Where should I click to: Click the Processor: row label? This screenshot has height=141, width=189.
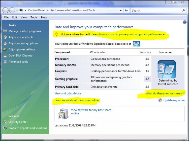pos(62,59)
